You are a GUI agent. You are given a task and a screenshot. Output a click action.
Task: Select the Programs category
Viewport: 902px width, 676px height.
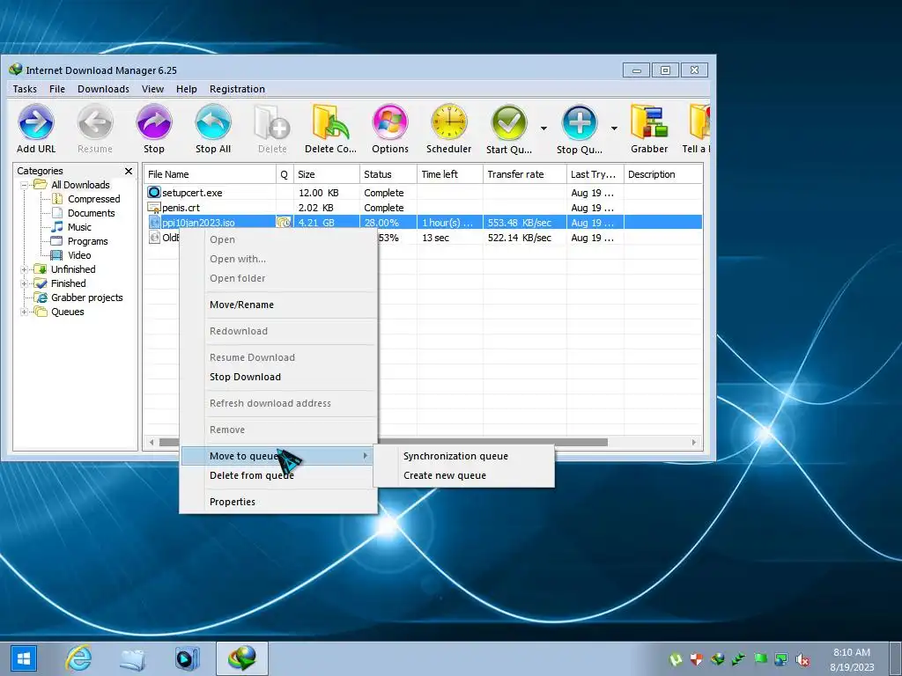coord(87,241)
